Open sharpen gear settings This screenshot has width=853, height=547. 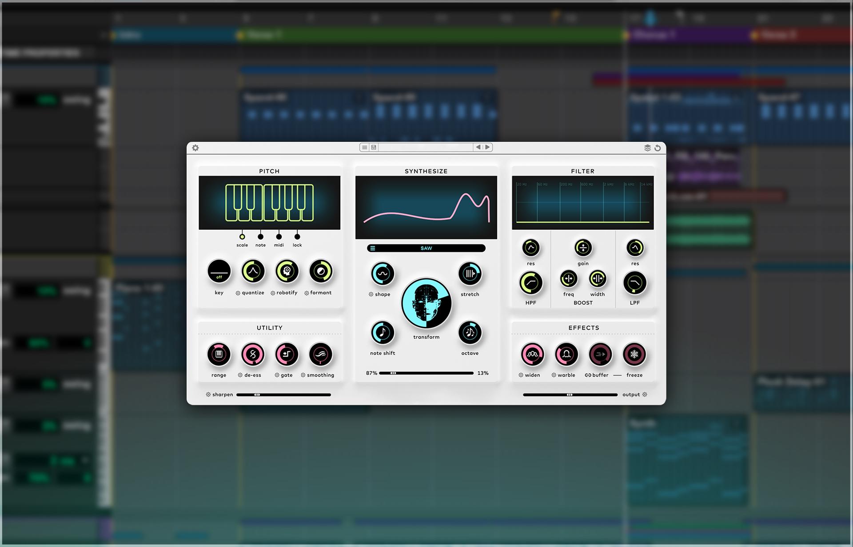(208, 394)
